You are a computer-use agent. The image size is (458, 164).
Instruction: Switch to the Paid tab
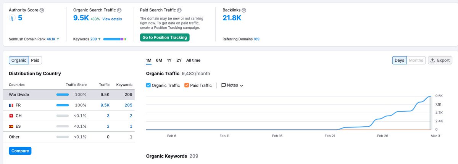click(35, 60)
